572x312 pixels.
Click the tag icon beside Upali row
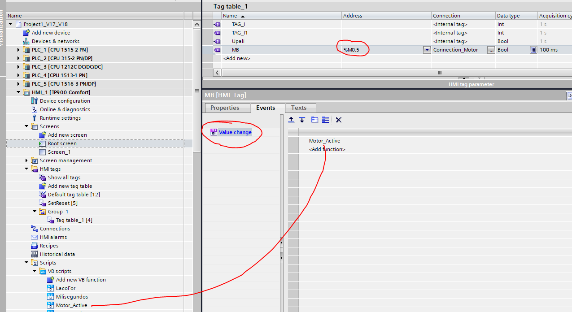pos(217,41)
